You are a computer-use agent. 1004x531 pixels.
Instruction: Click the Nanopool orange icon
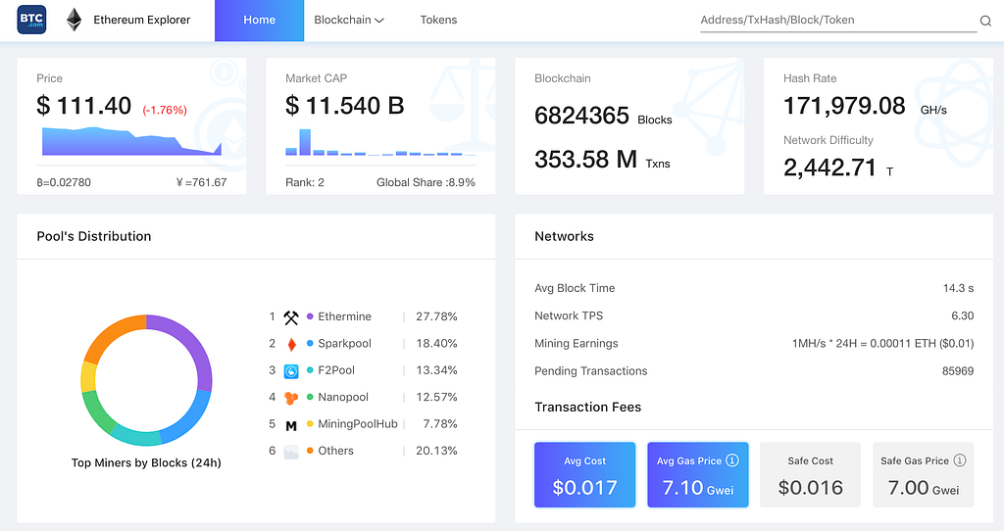pos(291,398)
